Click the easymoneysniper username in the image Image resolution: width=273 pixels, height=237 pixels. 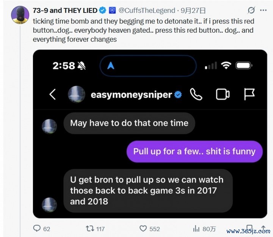tap(131, 95)
